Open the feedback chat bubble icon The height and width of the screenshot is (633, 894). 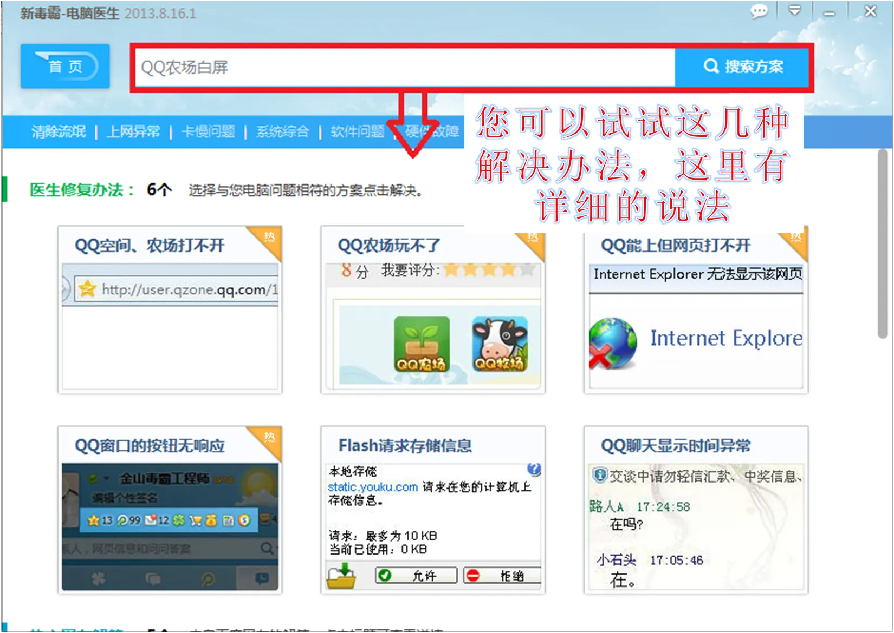pyautogui.click(x=759, y=11)
